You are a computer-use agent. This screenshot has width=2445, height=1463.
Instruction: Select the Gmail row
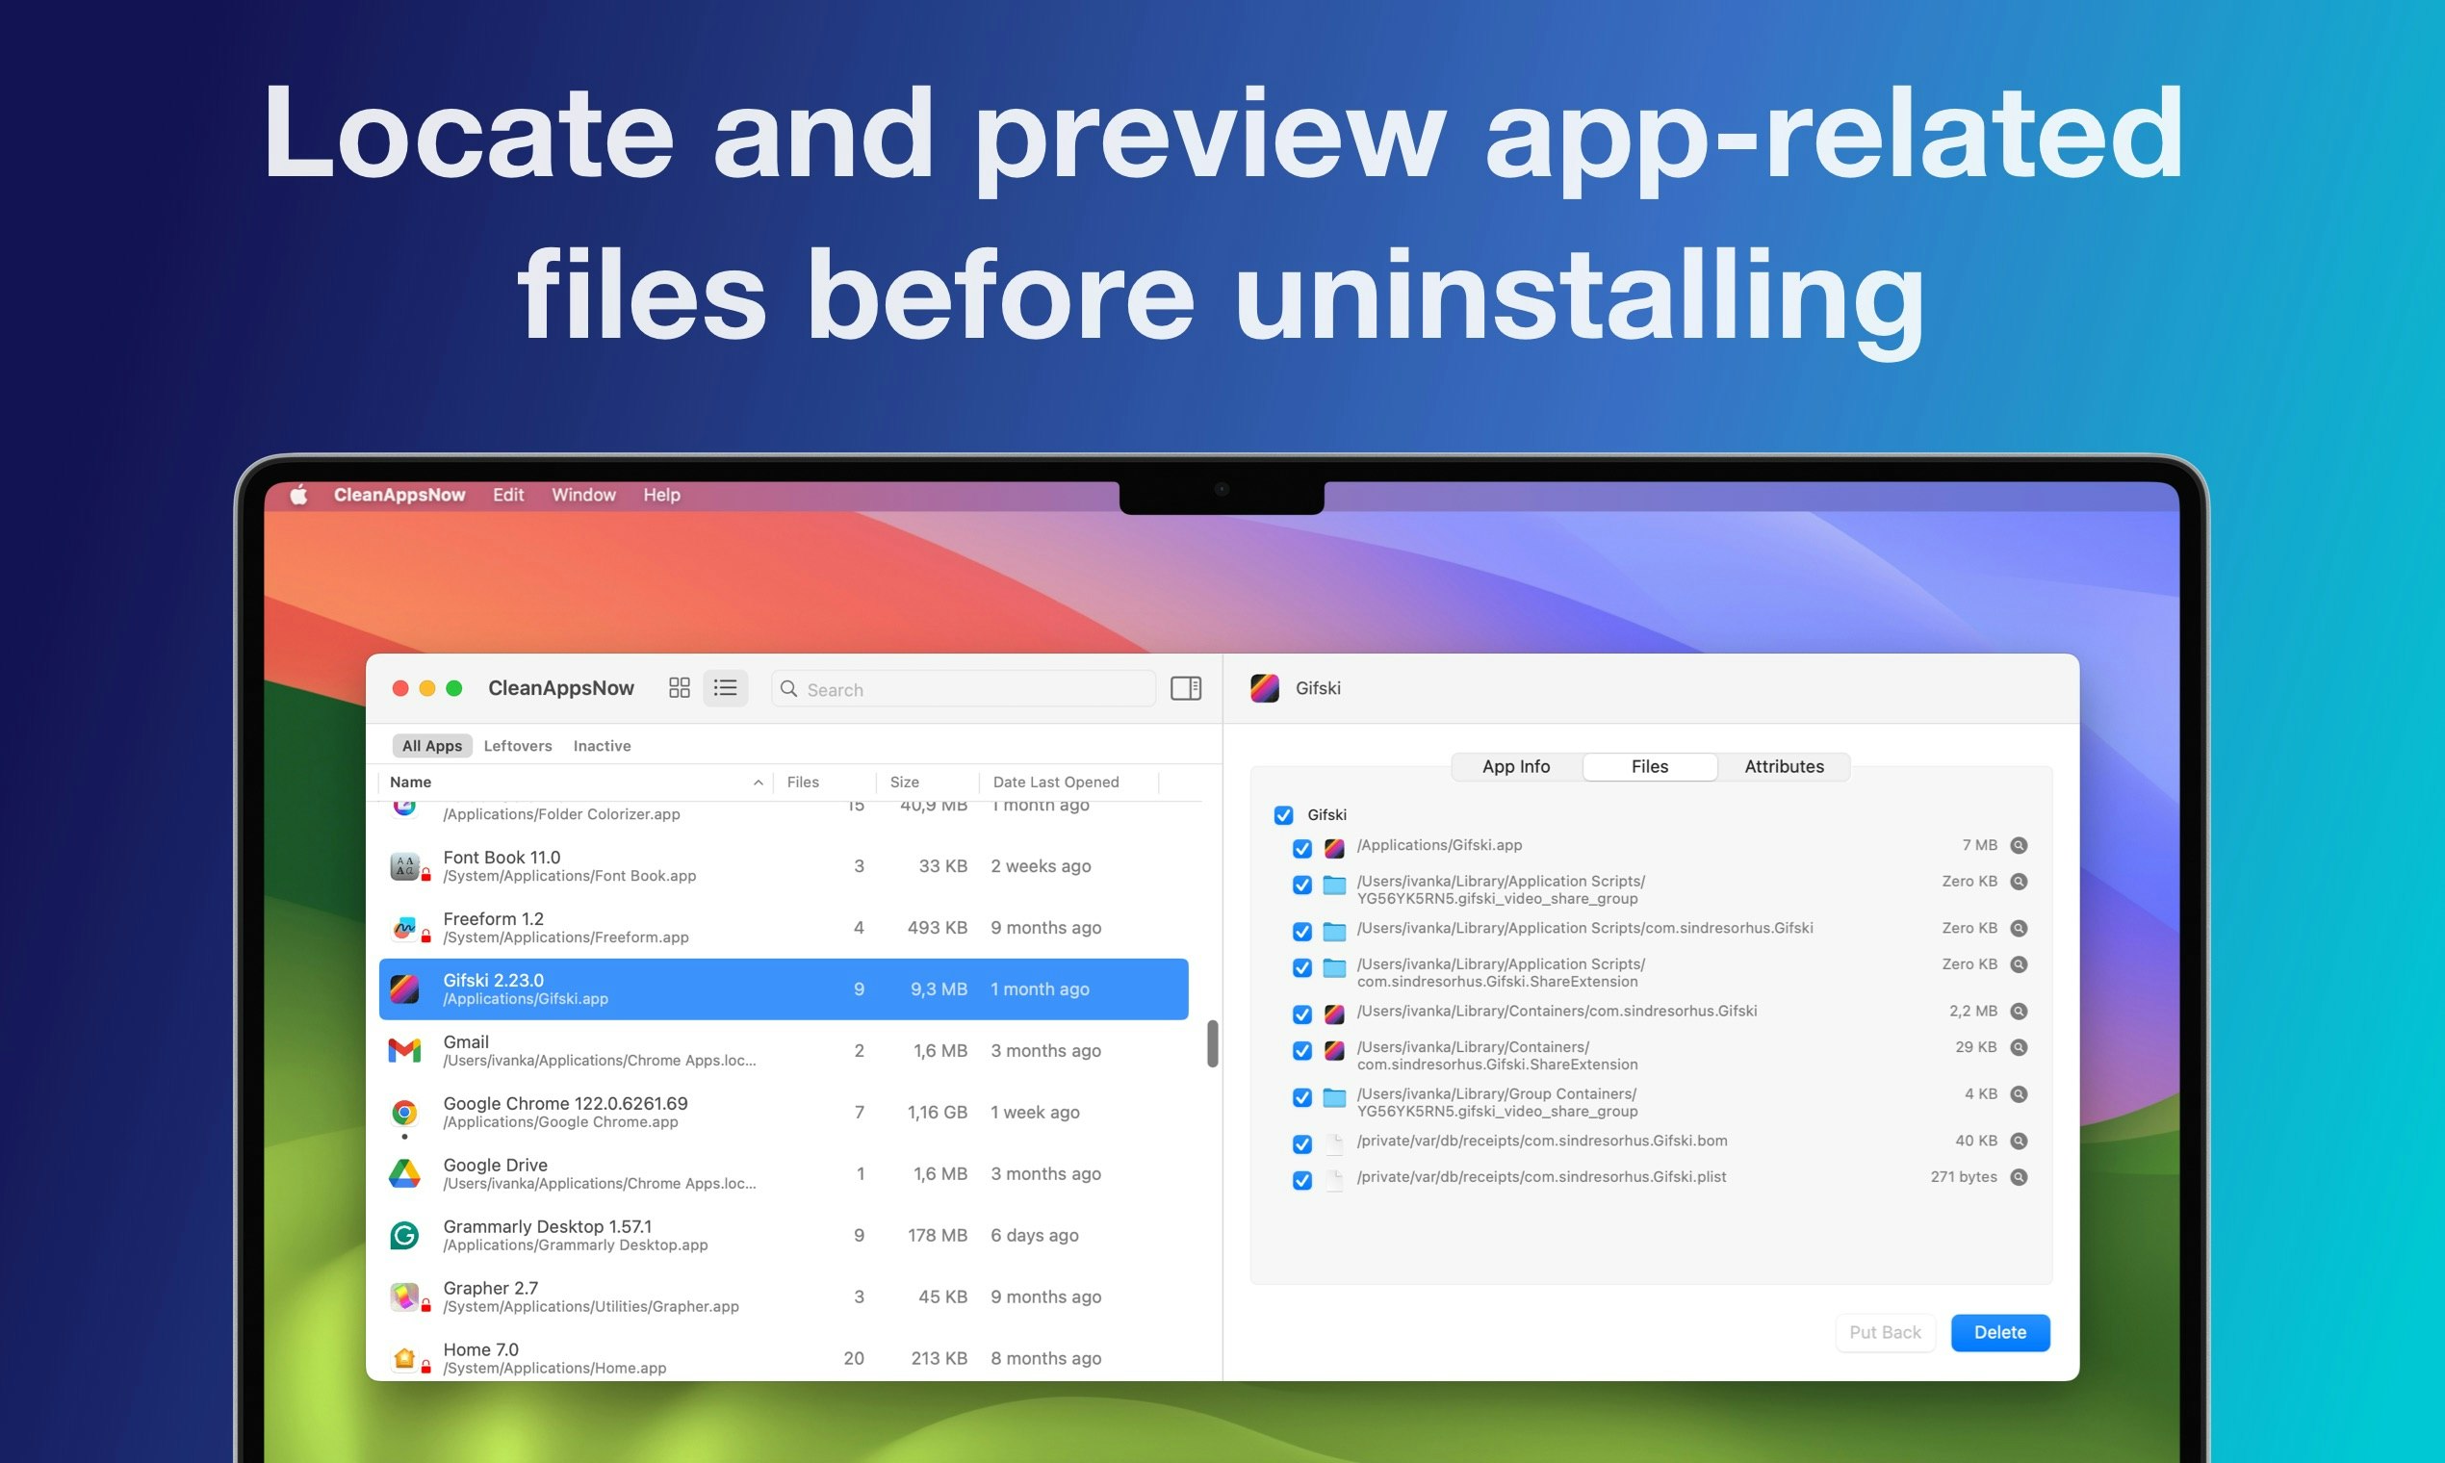(x=784, y=1051)
